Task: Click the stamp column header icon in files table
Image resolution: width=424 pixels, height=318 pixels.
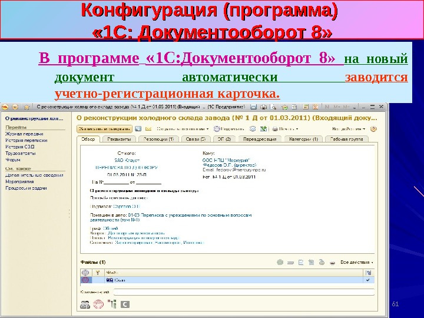Action: point(85,273)
